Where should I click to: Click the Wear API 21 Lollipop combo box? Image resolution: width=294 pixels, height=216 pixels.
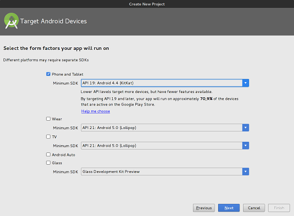click(x=165, y=128)
